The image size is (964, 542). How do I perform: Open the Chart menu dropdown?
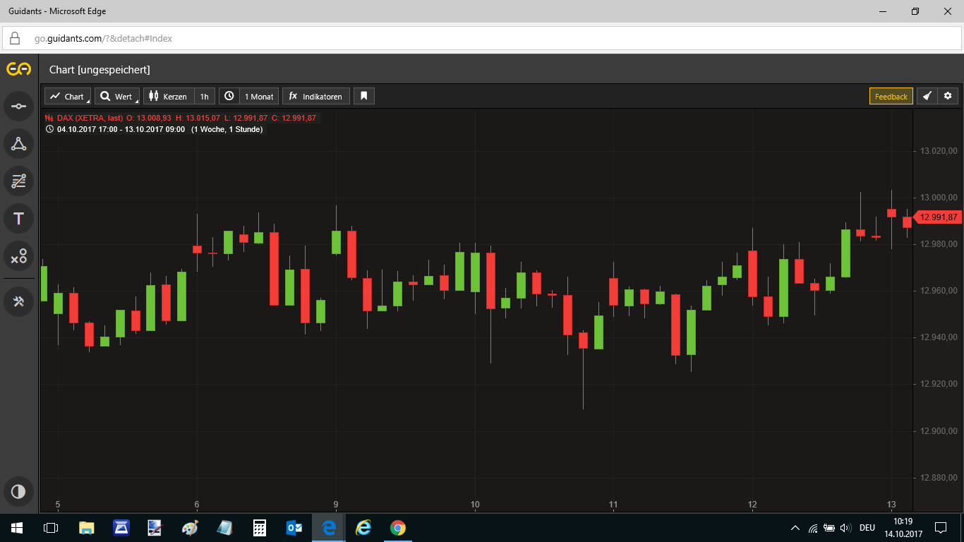point(68,96)
